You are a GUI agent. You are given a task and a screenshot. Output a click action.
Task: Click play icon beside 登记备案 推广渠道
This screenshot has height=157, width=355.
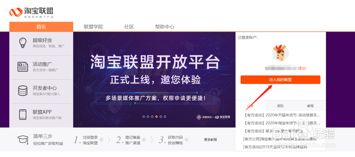(144, 140)
